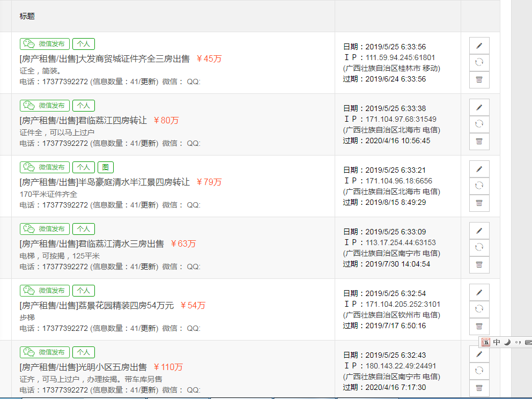This screenshot has width=532, height=399.
Task: Toggle the 中 Chinese/English input mode
Action: click(x=497, y=342)
